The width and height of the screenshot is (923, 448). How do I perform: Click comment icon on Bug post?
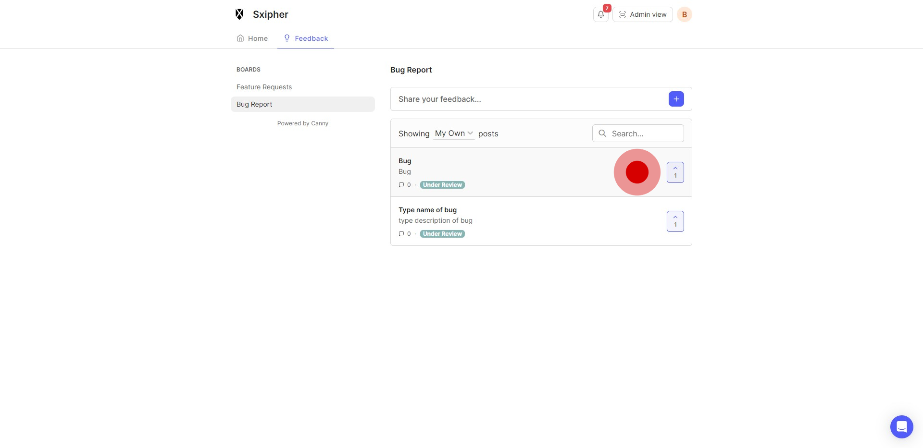(401, 185)
